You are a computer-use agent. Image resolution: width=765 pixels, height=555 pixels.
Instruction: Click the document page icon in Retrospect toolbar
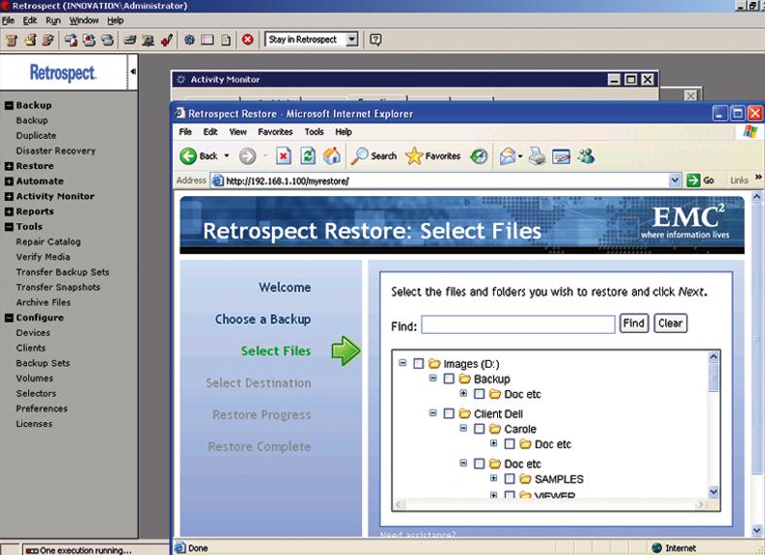pyautogui.click(x=226, y=40)
